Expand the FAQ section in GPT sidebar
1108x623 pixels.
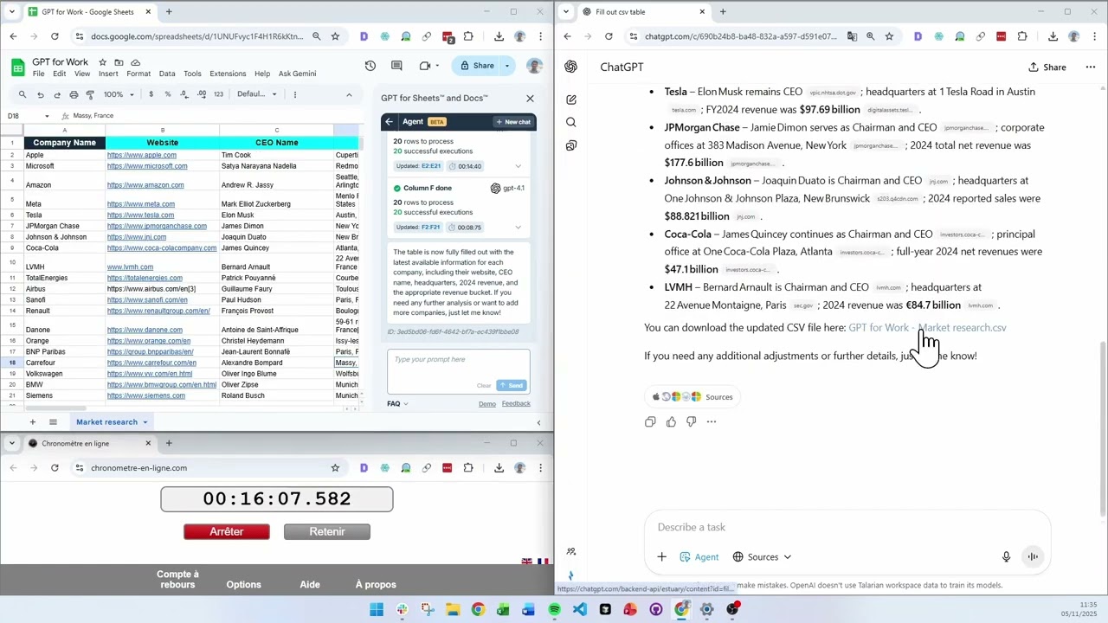coord(397,403)
